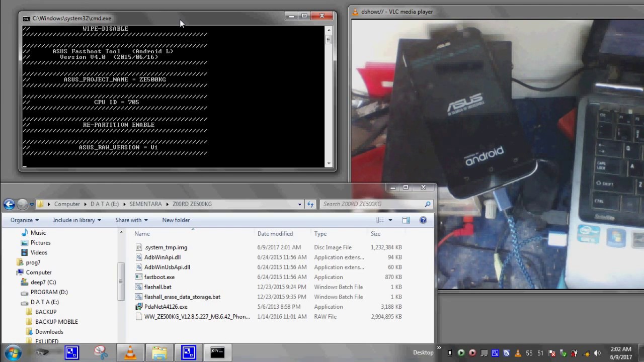Screen dimensions: 644x362
Task: Select SEMENTARA in the address breadcrumb
Action: (145, 204)
